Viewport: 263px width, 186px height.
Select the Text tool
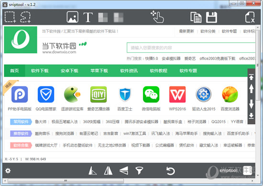coord(88,17)
